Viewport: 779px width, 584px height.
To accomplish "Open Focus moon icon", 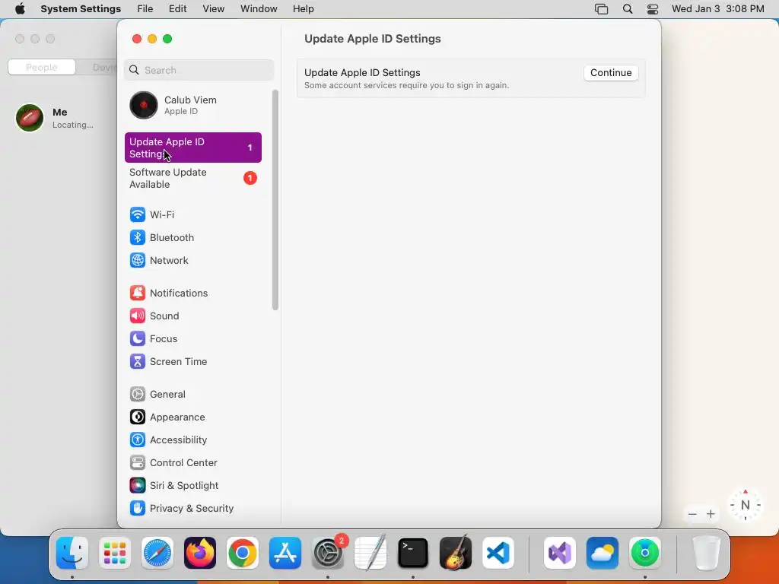I will point(138,338).
